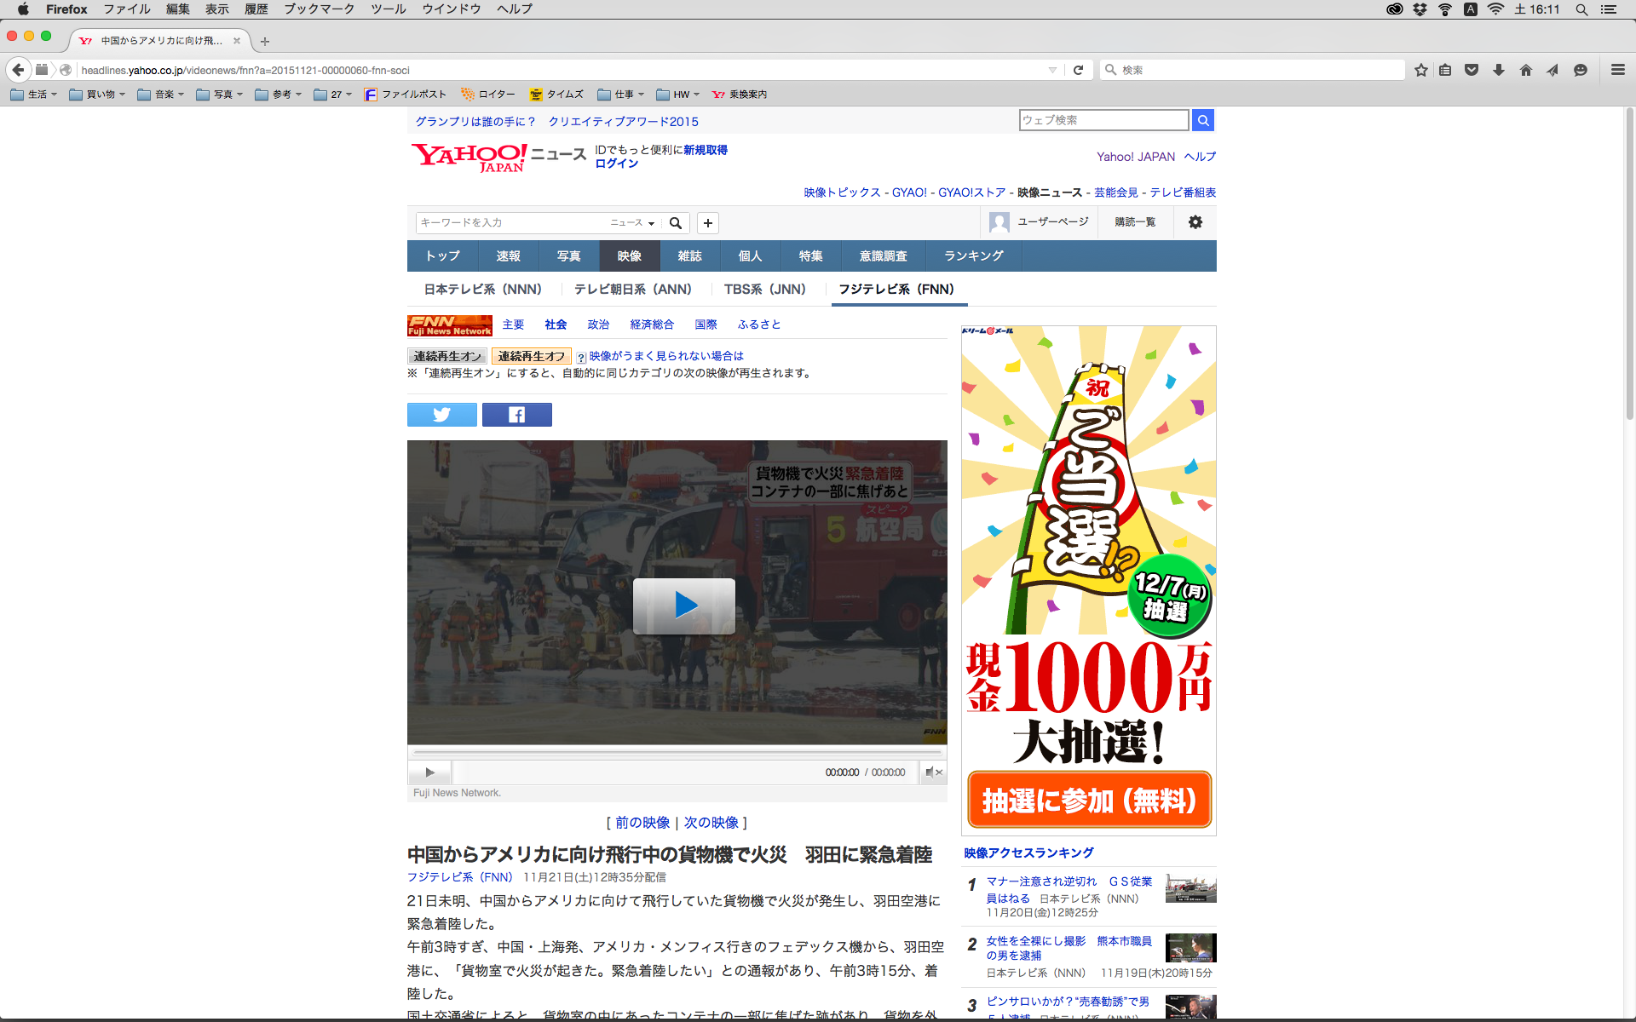The height and width of the screenshot is (1022, 1636).
Task: Turn continuous playback off (連続再生オフ)
Action: (531, 356)
